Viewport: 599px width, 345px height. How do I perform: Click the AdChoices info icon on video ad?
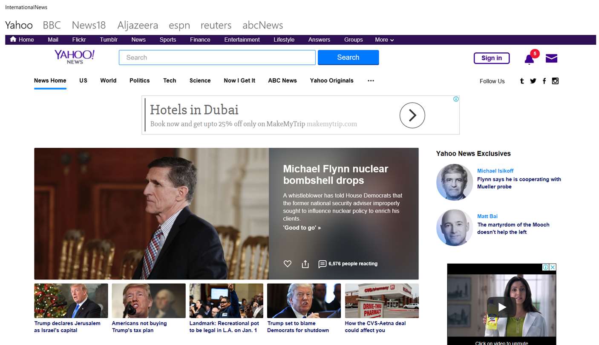point(545,267)
